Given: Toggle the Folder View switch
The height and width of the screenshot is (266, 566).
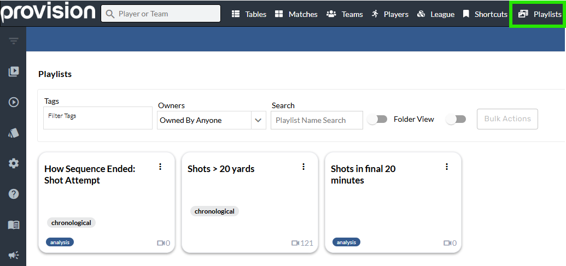Looking at the screenshot, I should click(377, 119).
